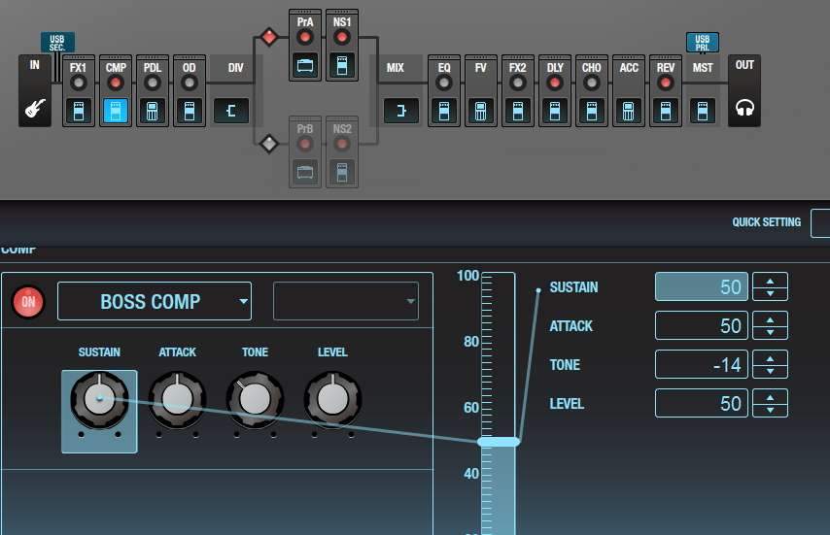Screen dimensions: 830x535
Task: Select the USB SEC. routing tag
Action: (57, 43)
